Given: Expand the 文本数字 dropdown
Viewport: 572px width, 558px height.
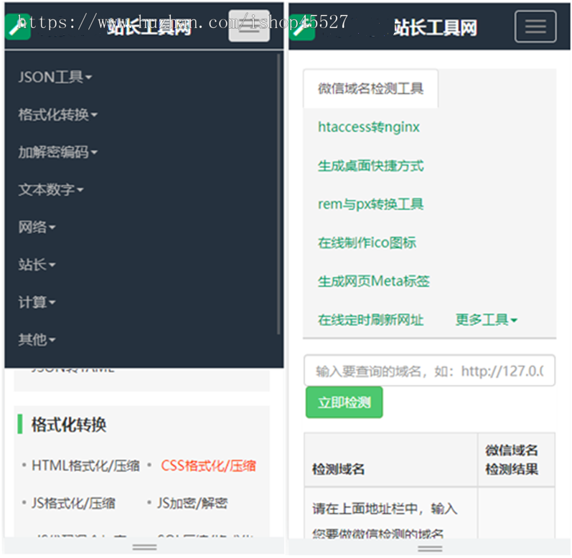Looking at the screenshot, I should [x=51, y=190].
